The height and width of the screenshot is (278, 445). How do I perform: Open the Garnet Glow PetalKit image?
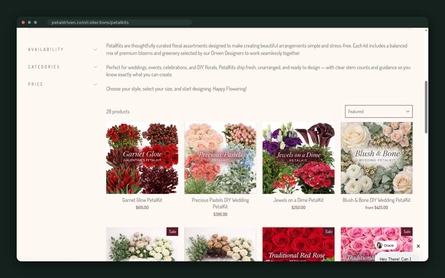pos(142,158)
